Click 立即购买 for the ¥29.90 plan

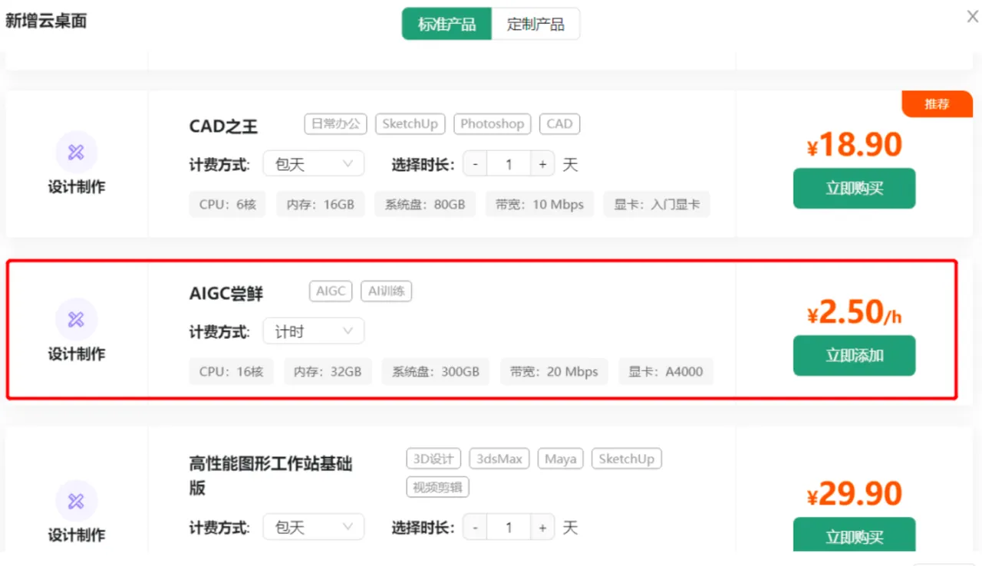[854, 536]
